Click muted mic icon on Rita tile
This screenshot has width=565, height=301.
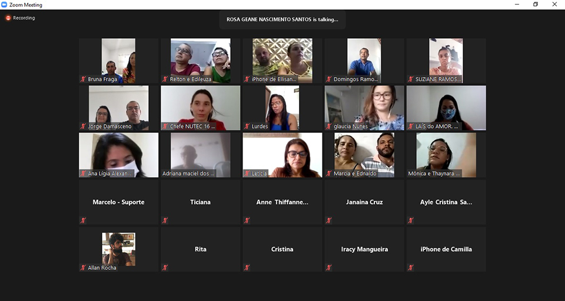[x=165, y=267]
